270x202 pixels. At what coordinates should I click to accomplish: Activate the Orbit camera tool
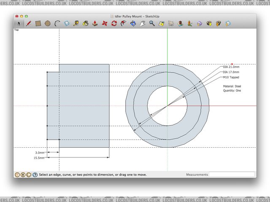pyautogui.click(x=133, y=24)
